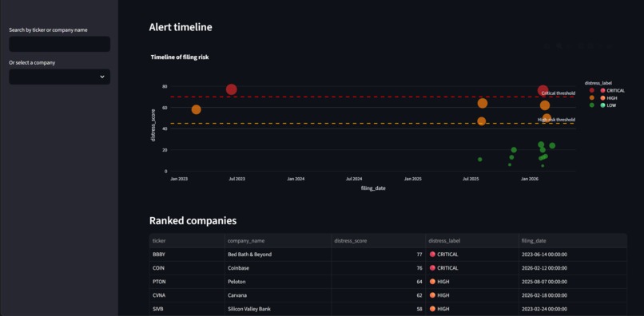Click the chevron arrow in the company select box
Viewport: 644px width, 316px height.
[102, 77]
